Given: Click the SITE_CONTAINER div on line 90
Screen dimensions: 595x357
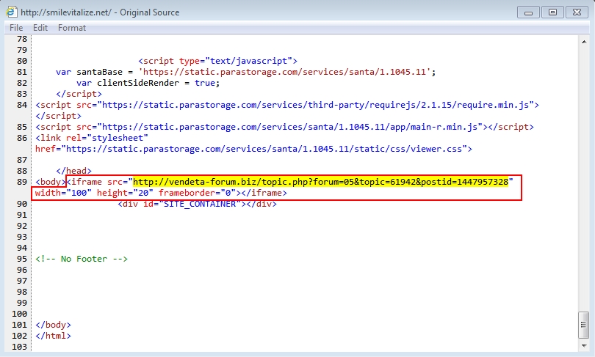Looking at the screenshot, I should (198, 204).
